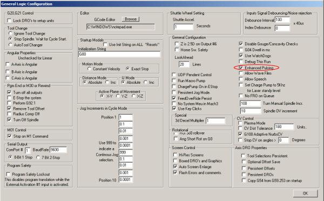Toggle Stop on M1 Command

tap(9, 136)
